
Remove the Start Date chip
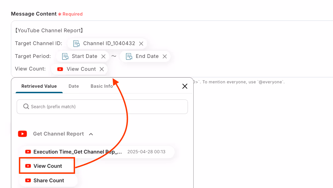coord(104,56)
